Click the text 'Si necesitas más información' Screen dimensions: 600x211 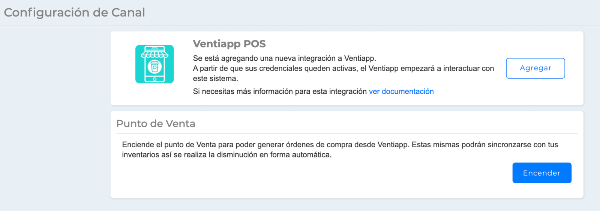click(280, 91)
